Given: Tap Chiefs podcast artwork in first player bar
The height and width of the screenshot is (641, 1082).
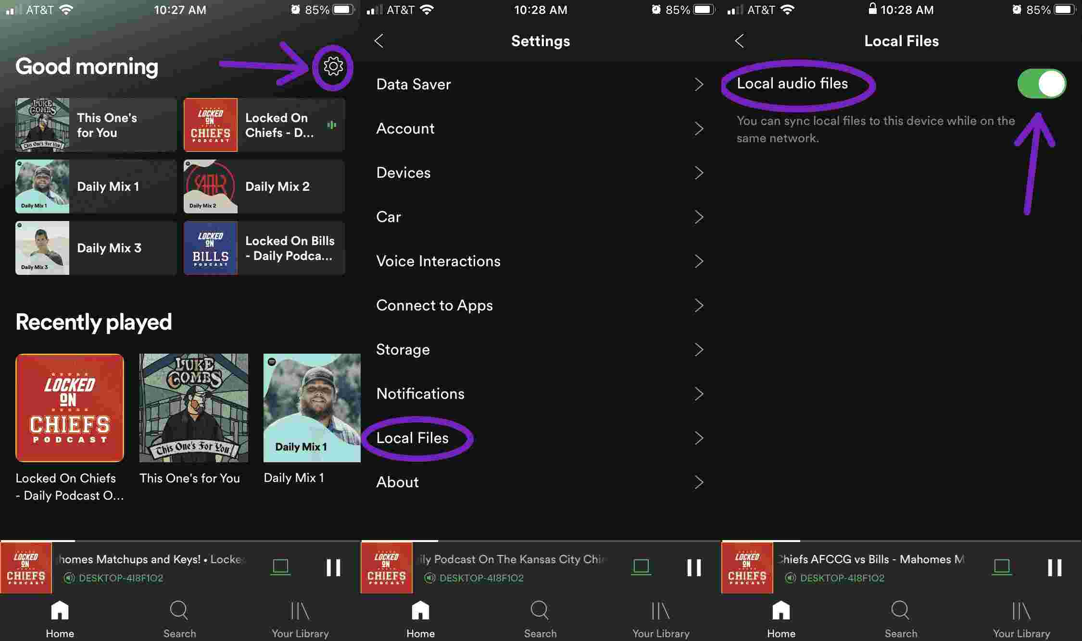Looking at the screenshot, I should pos(26,567).
